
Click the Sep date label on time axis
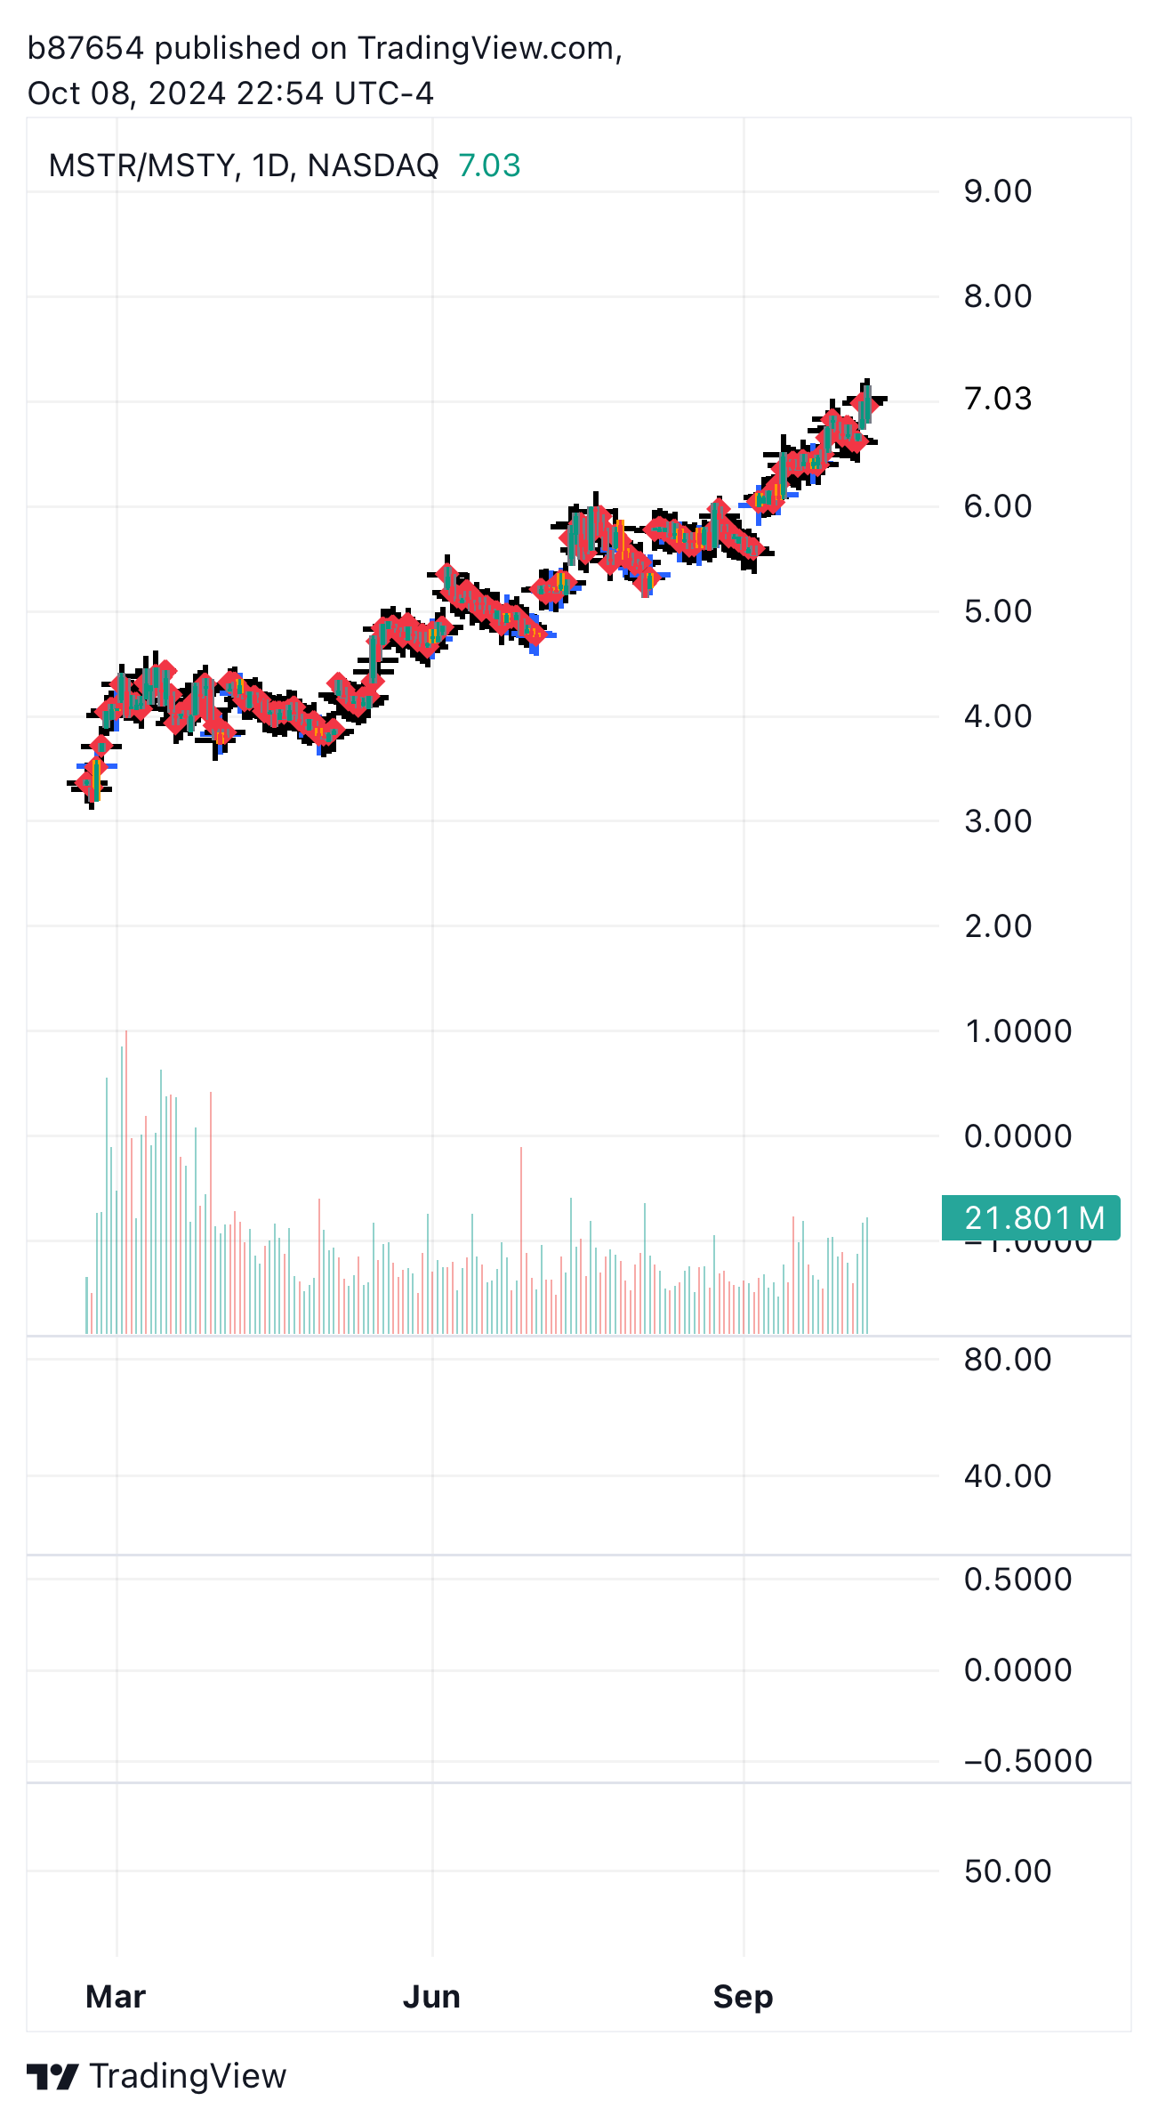[743, 1997]
